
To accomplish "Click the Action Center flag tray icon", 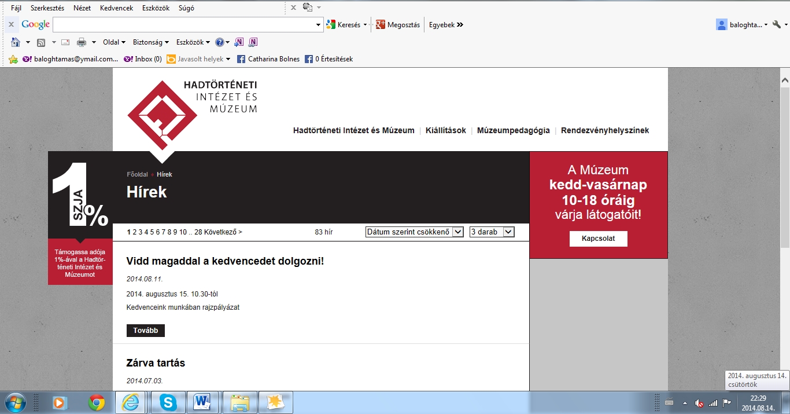I will tap(727, 403).
